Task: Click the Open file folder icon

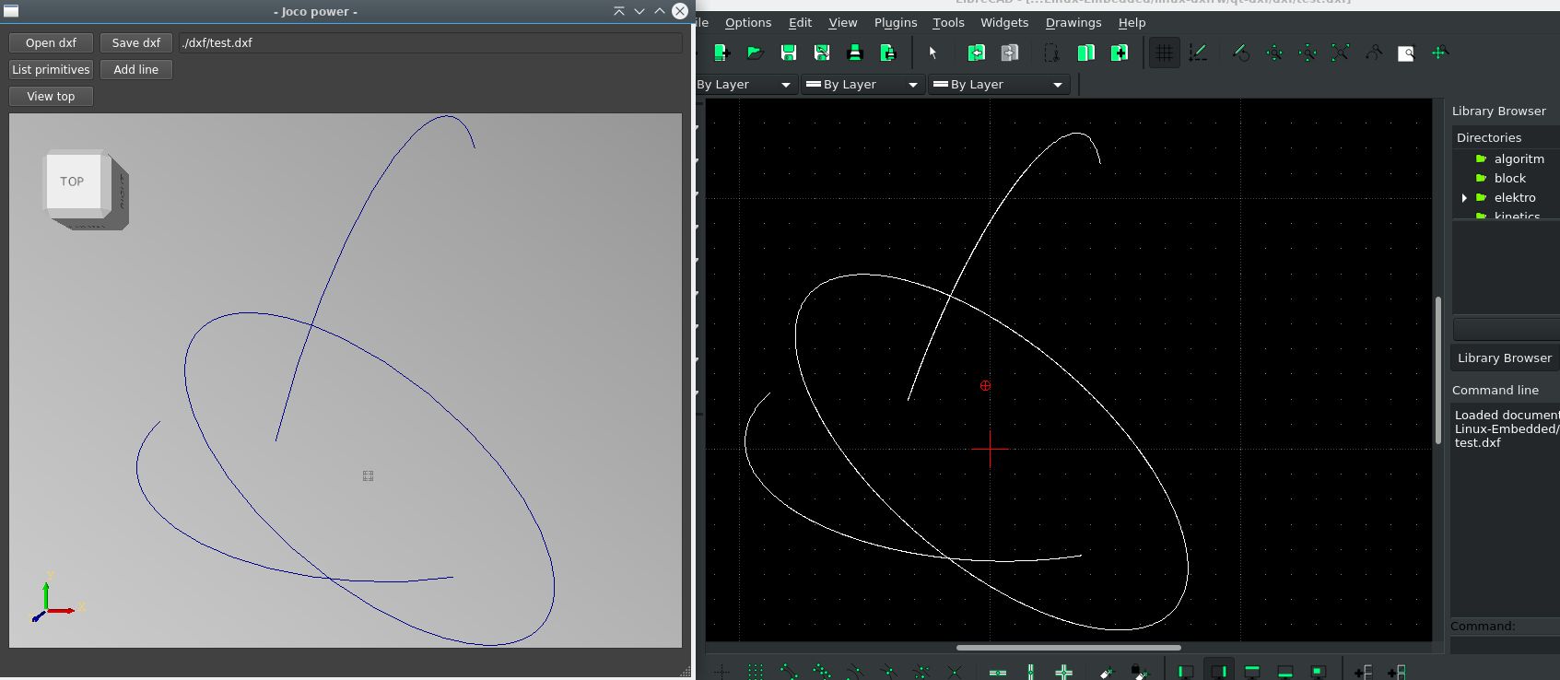Action: 755,53
